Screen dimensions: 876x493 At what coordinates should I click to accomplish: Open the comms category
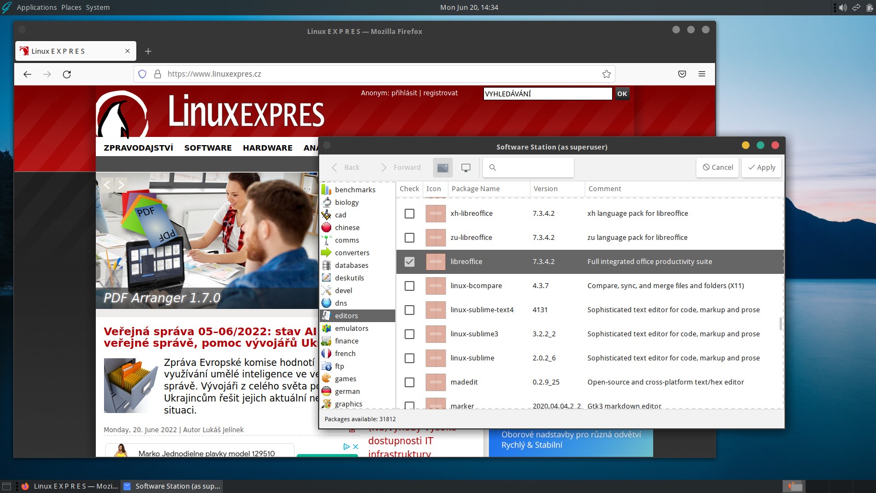(x=347, y=240)
